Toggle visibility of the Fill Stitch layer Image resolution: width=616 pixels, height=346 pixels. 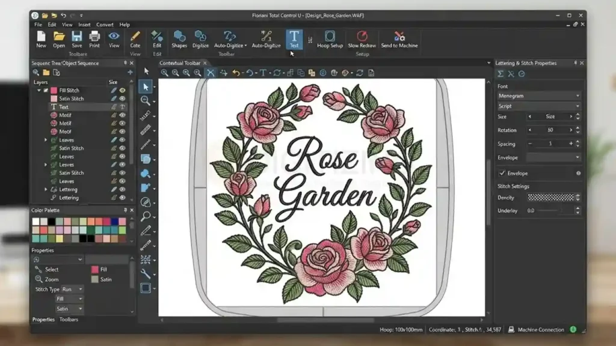[x=123, y=90]
